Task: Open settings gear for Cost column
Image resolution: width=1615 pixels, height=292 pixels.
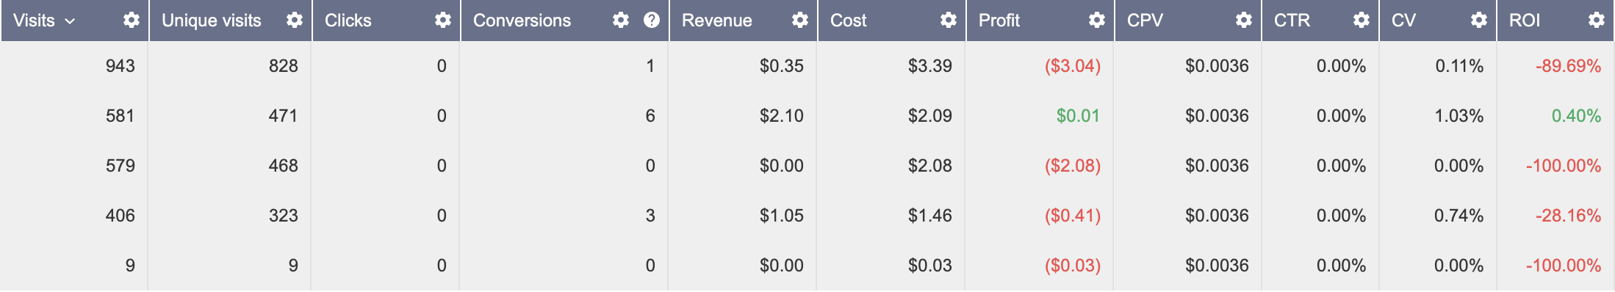Action: tap(949, 21)
